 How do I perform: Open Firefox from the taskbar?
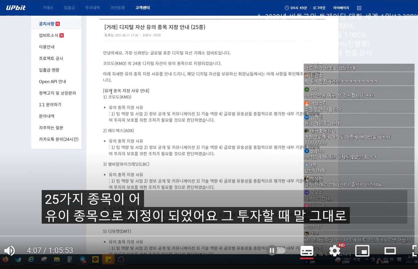5,260
